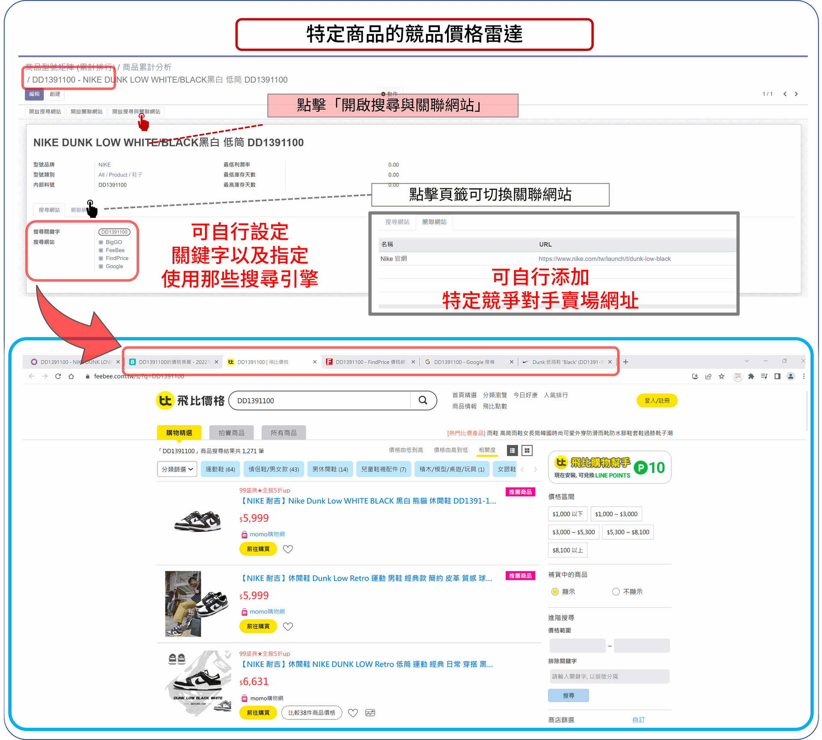
Task: Open the media control playlist icon
Action: pyautogui.click(x=764, y=376)
